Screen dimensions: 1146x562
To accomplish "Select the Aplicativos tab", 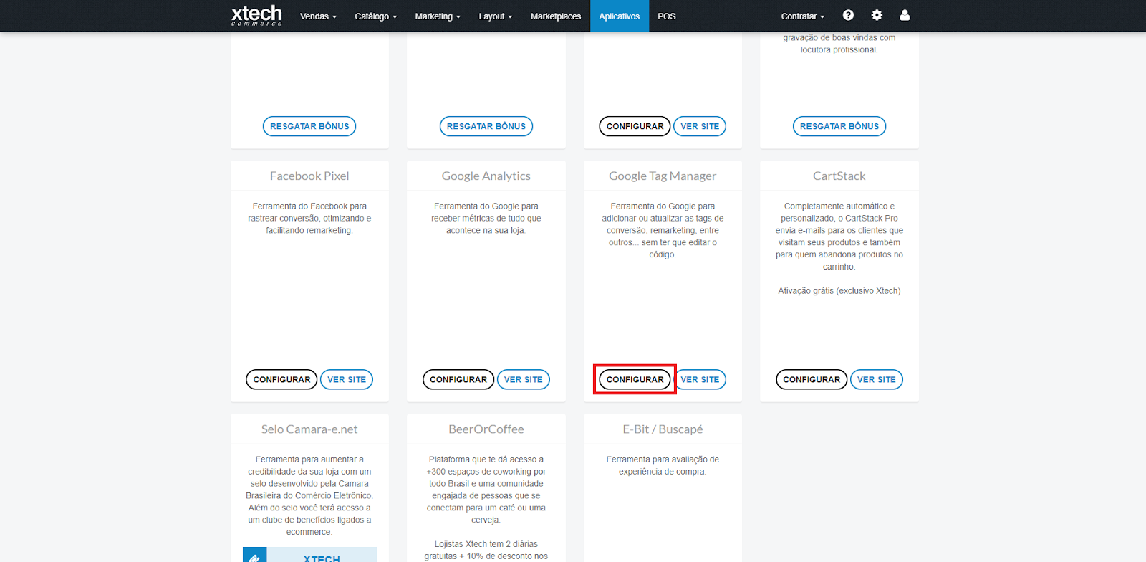I will 620,16.
